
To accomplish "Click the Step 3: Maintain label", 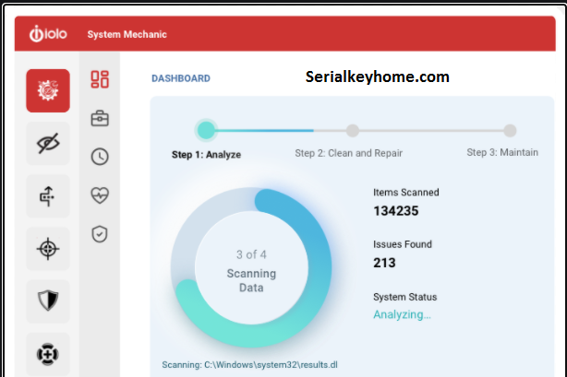I will 502,152.
